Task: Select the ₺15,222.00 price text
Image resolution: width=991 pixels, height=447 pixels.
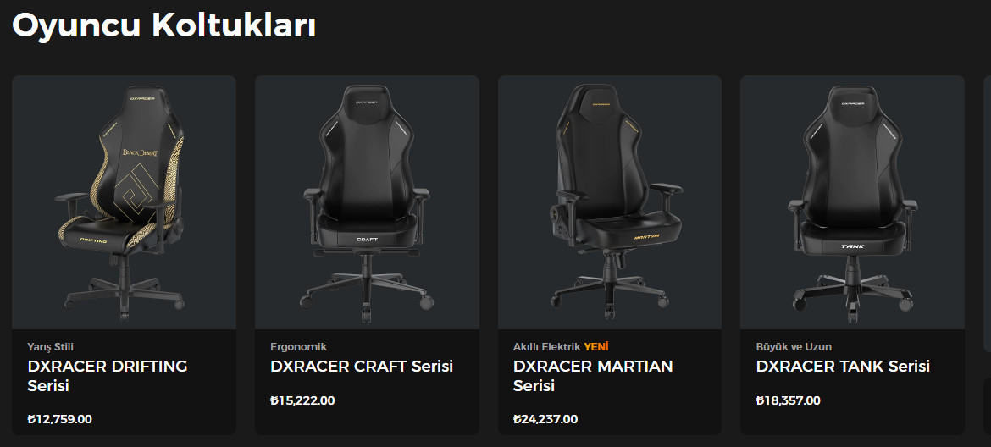Action: pyautogui.click(x=302, y=400)
